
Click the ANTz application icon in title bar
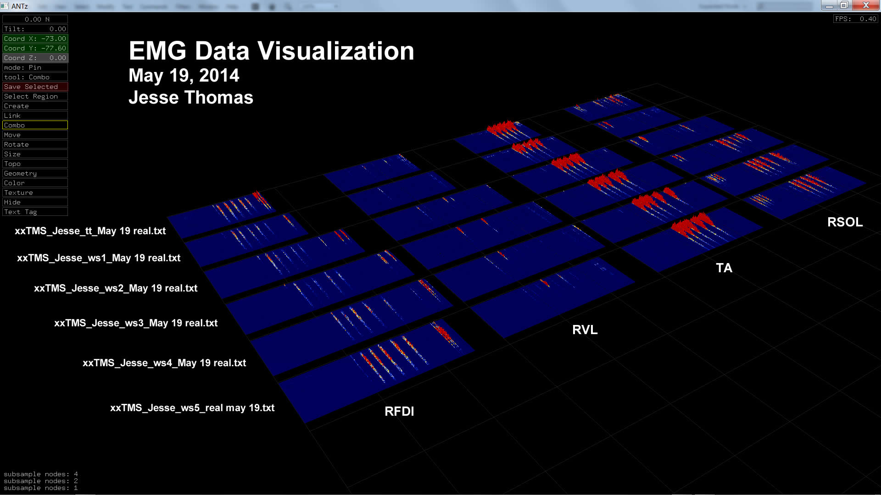5,6
